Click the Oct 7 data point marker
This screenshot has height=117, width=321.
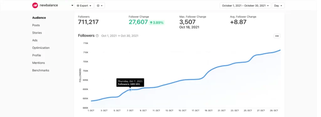(130, 90)
